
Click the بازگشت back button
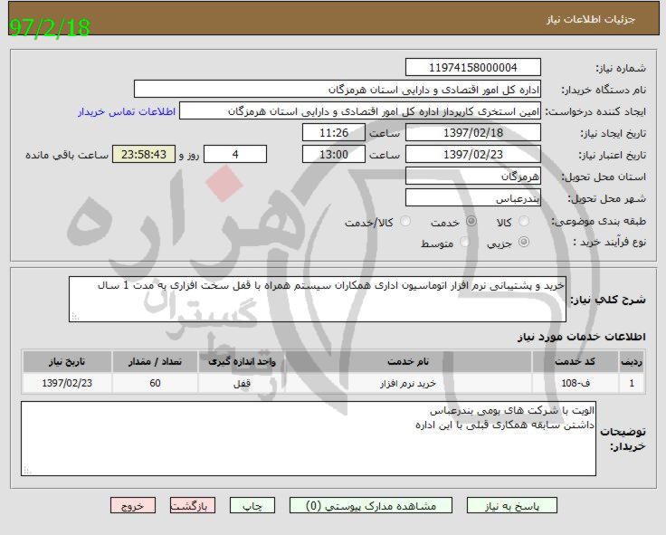(193, 506)
